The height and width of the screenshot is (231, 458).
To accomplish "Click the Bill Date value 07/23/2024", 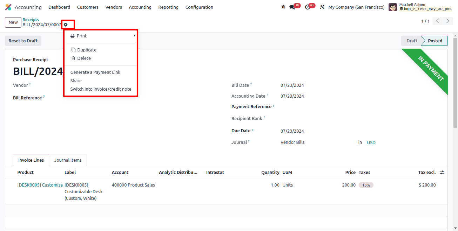I will click(x=292, y=85).
